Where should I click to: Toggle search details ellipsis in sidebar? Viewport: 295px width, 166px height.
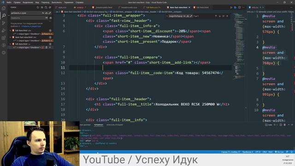click(x=50, y=21)
